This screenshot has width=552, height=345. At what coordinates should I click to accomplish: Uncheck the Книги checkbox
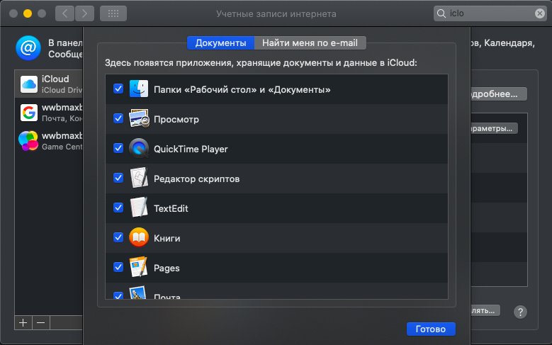[118, 237]
